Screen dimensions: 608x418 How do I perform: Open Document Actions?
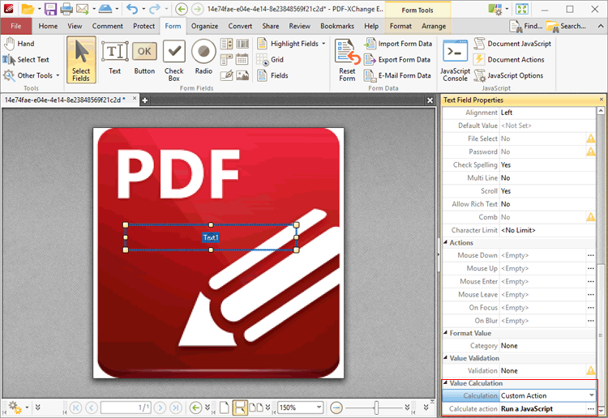[x=509, y=60]
